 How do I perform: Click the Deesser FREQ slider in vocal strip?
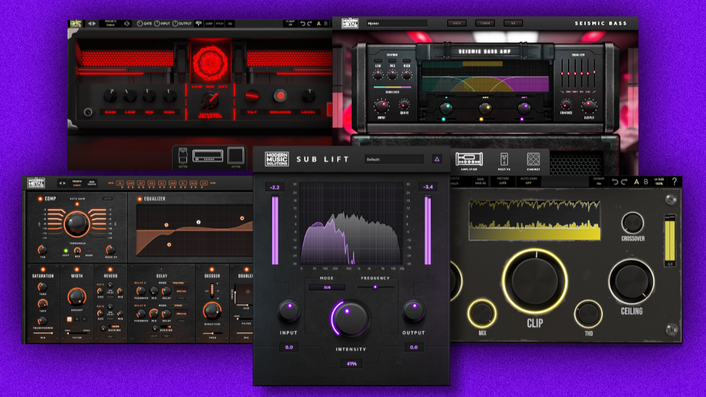(x=212, y=333)
